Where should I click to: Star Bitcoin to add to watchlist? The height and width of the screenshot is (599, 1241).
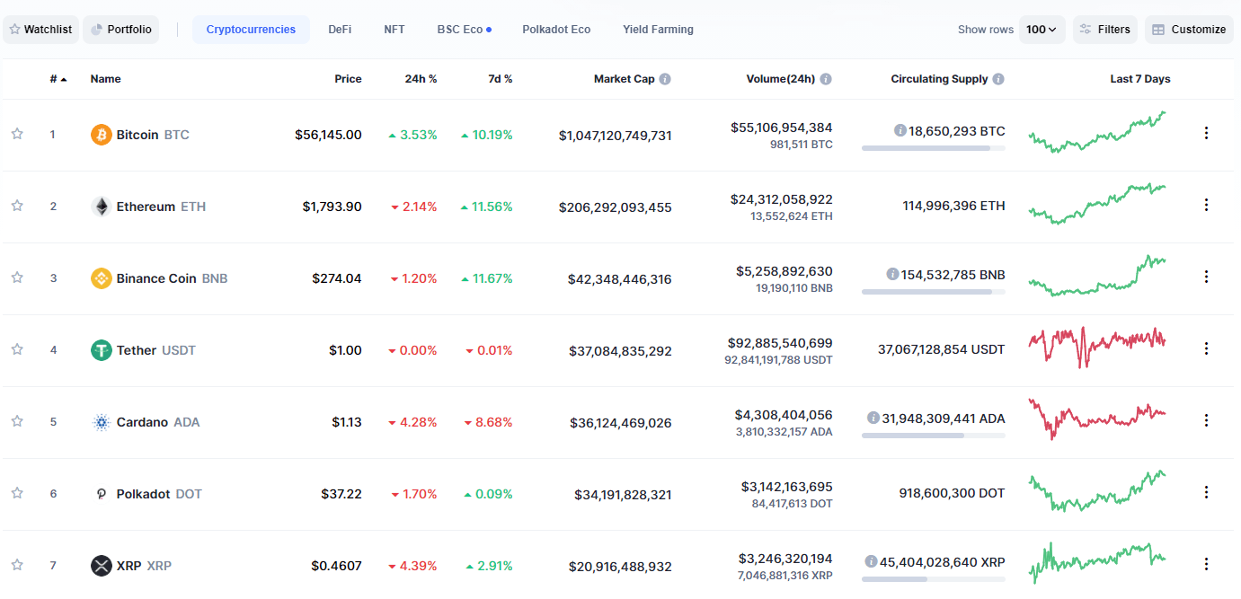tap(17, 134)
